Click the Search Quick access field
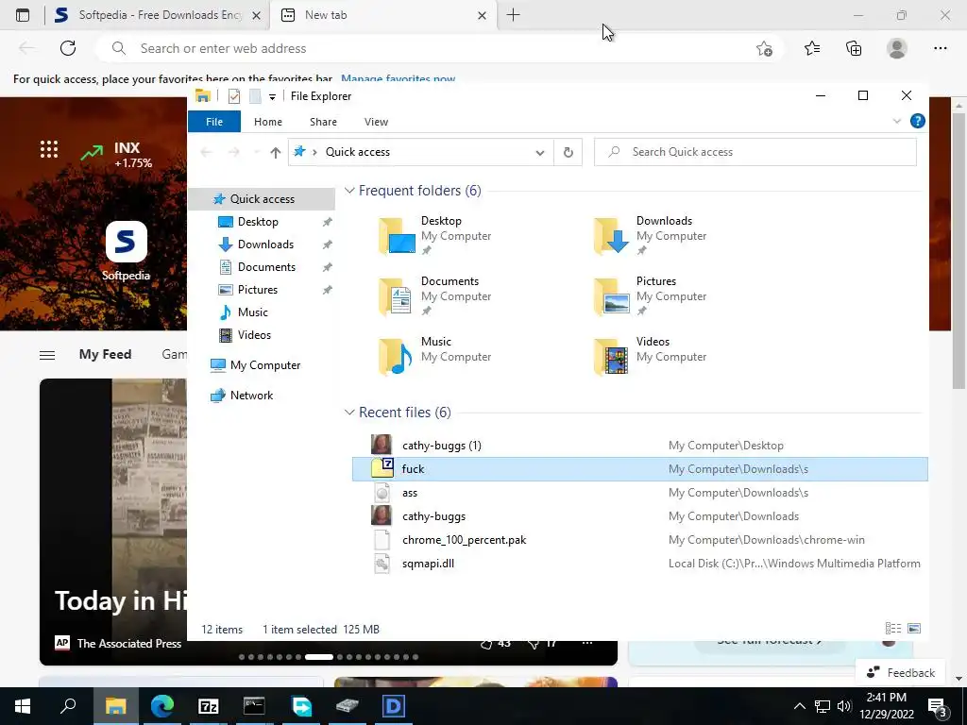 click(755, 152)
